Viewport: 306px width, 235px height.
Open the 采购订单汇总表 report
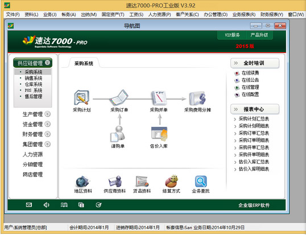[x=254, y=133]
